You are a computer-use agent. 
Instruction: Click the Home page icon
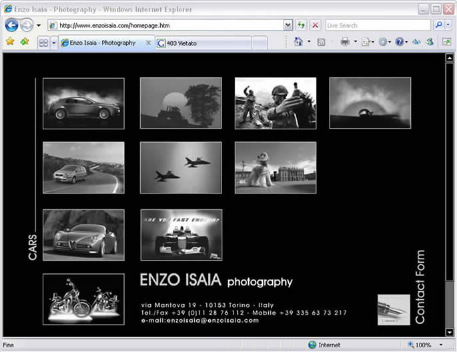coord(298,42)
